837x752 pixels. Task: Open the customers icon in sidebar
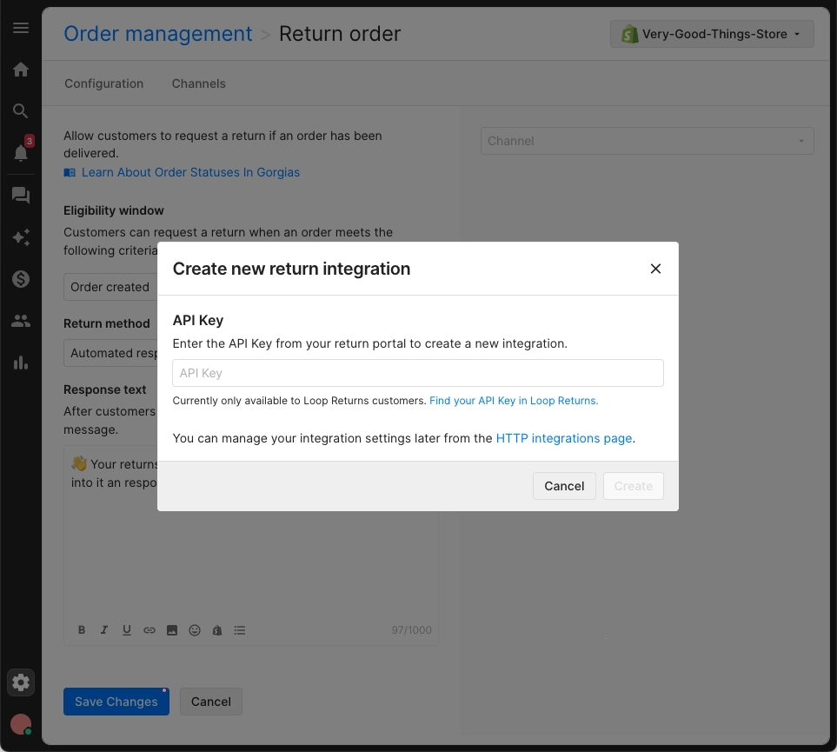pyautogui.click(x=20, y=320)
